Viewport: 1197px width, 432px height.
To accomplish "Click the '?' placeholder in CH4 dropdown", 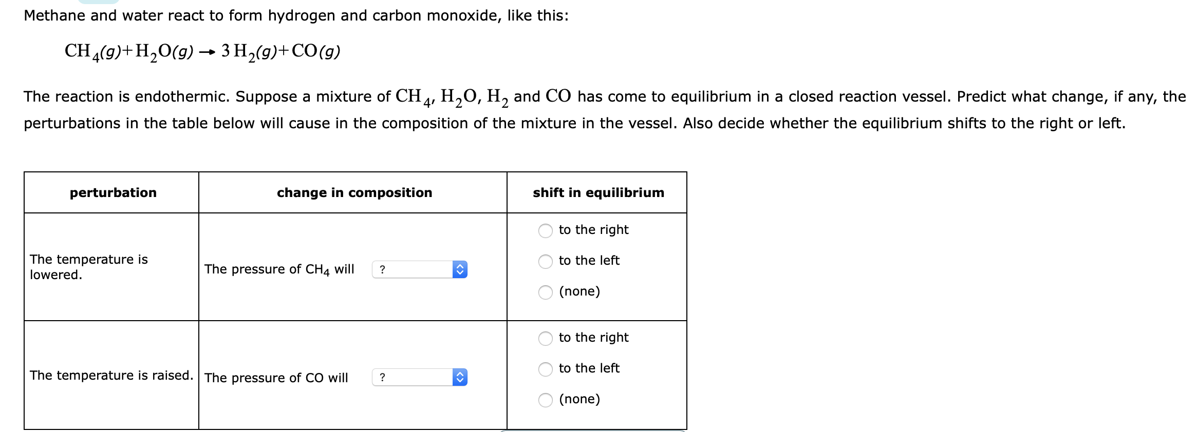I will point(382,269).
